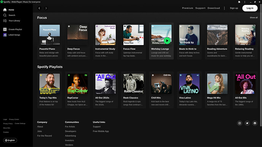The width and height of the screenshot is (262, 147).
Task: Open Spotify's Twitter page icon
Action: pos(247,123)
